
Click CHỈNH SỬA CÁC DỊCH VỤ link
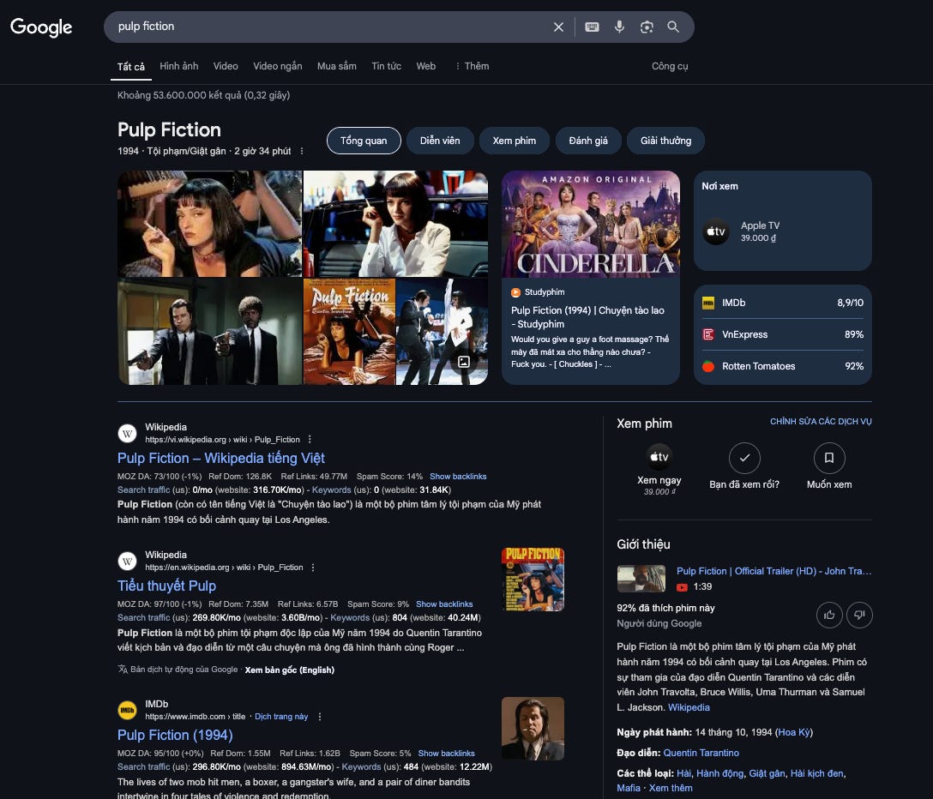(x=821, y=422)
